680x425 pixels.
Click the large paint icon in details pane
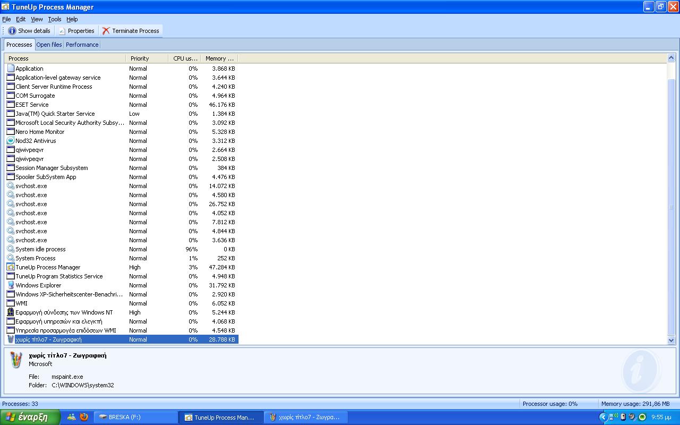pos(16,360)
